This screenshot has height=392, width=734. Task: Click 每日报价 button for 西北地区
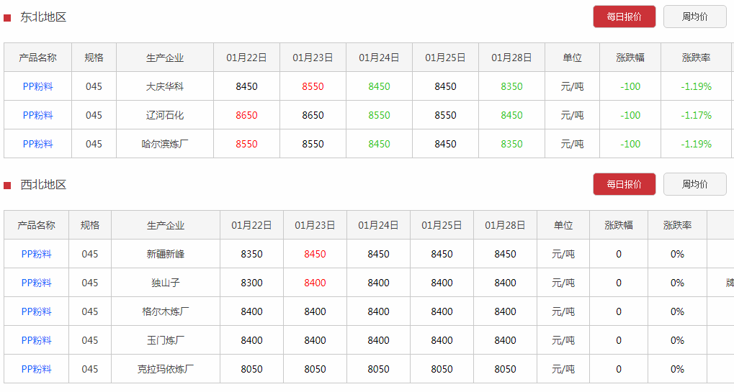[x=624, y=184]
